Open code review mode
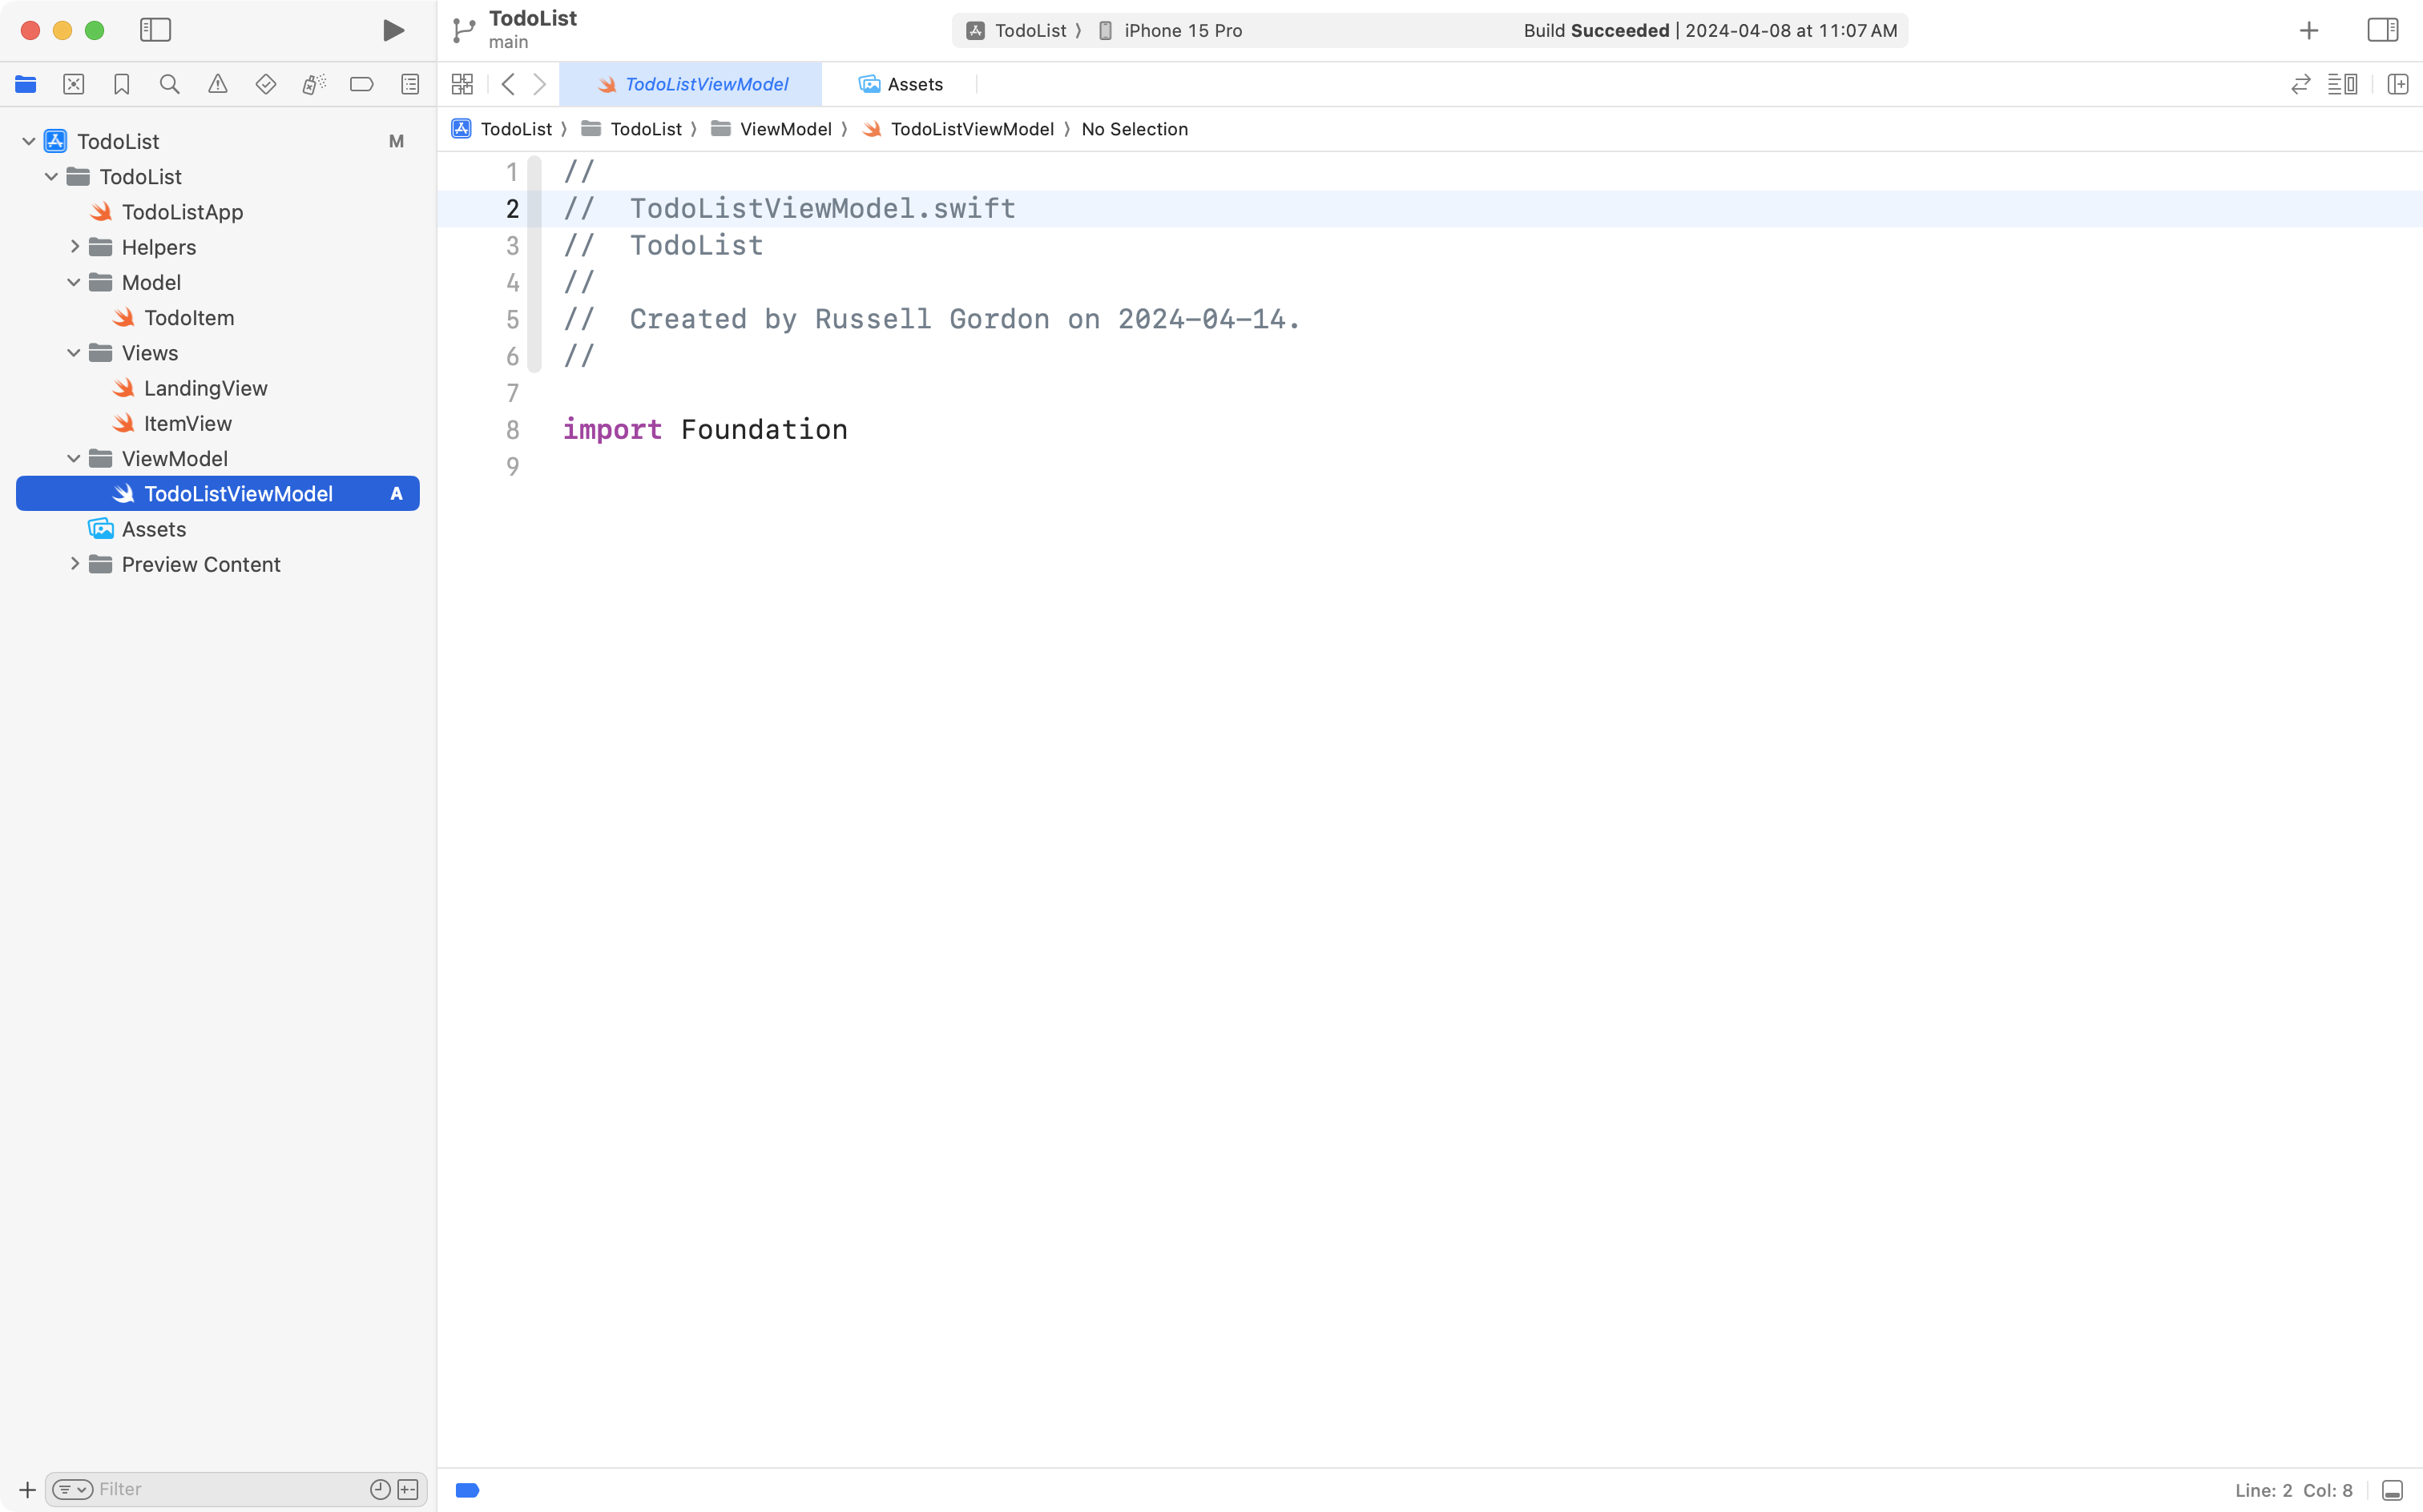 pyautogui.click(x=2301, y=84)
